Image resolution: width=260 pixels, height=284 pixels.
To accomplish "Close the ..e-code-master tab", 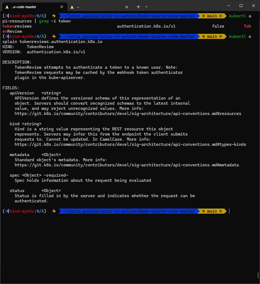I will pos(62,7).
